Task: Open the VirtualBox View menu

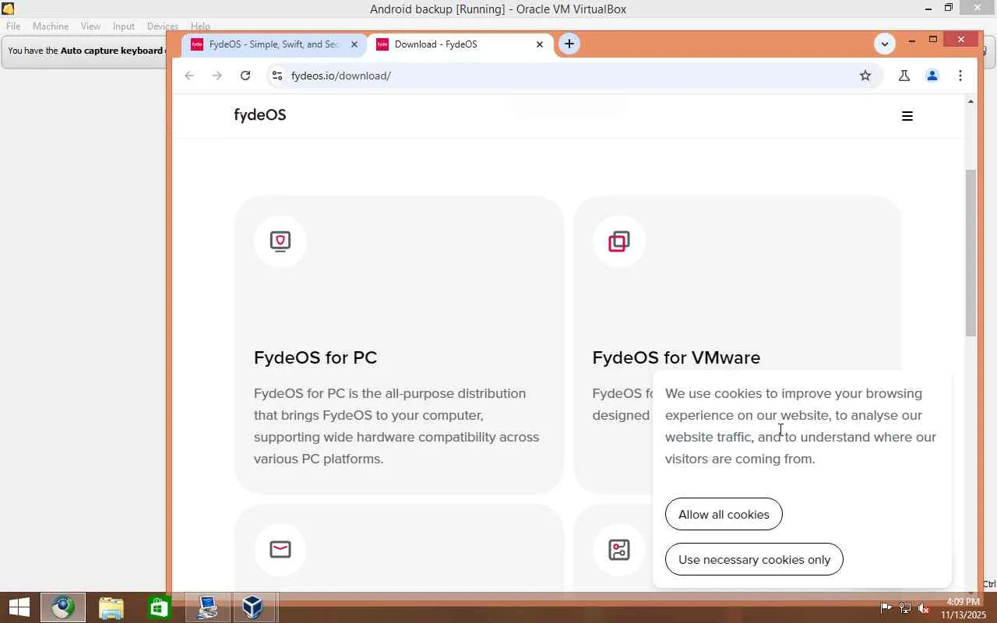Action: click(90, 26)
